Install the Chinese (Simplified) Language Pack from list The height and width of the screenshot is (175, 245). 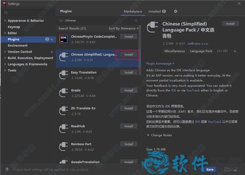point(129,54)
